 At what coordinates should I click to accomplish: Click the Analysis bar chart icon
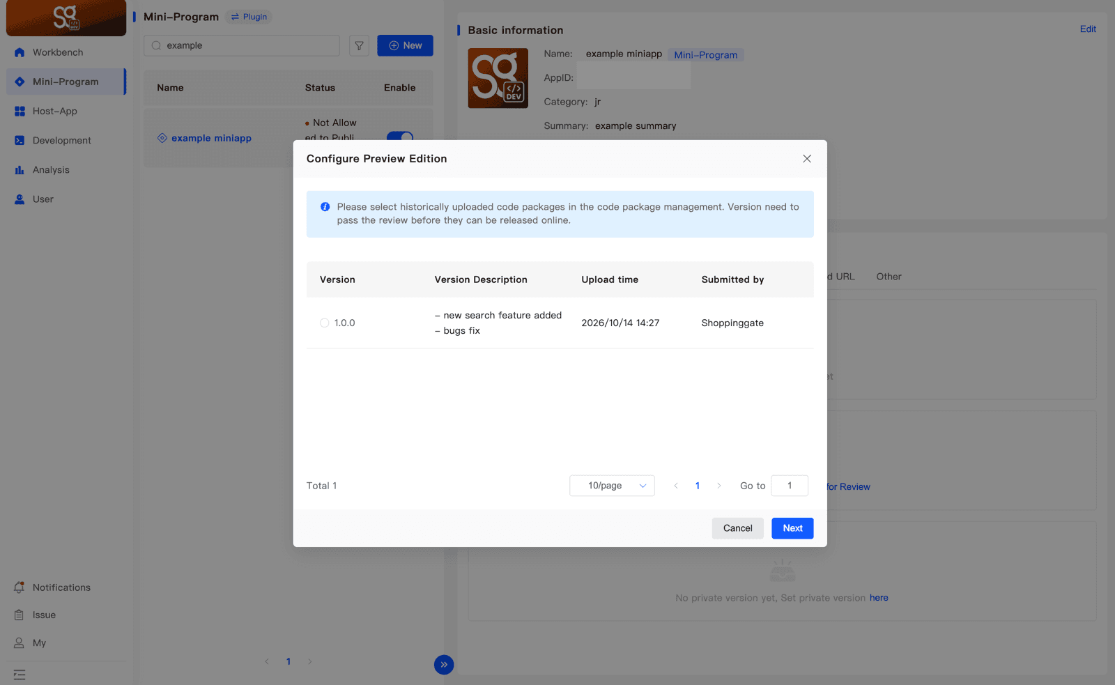(20, 169)
